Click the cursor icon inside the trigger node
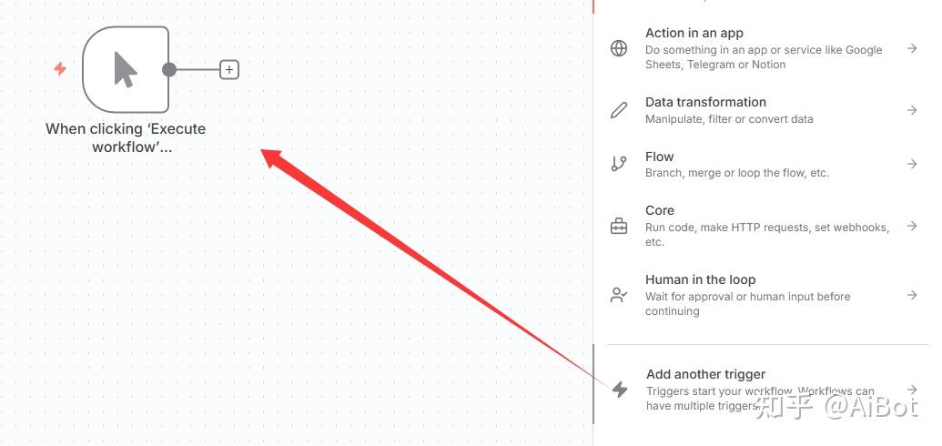 click(x=125, y=69)
